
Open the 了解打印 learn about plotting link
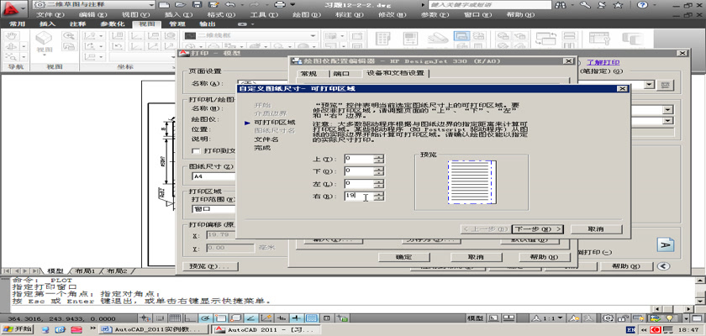pyautogui.click(x=603, y=62)
